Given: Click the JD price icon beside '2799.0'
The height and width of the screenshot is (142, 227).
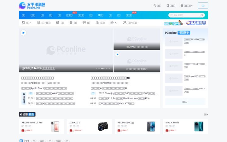Looking at the screenshot, I should coord(119,131).
